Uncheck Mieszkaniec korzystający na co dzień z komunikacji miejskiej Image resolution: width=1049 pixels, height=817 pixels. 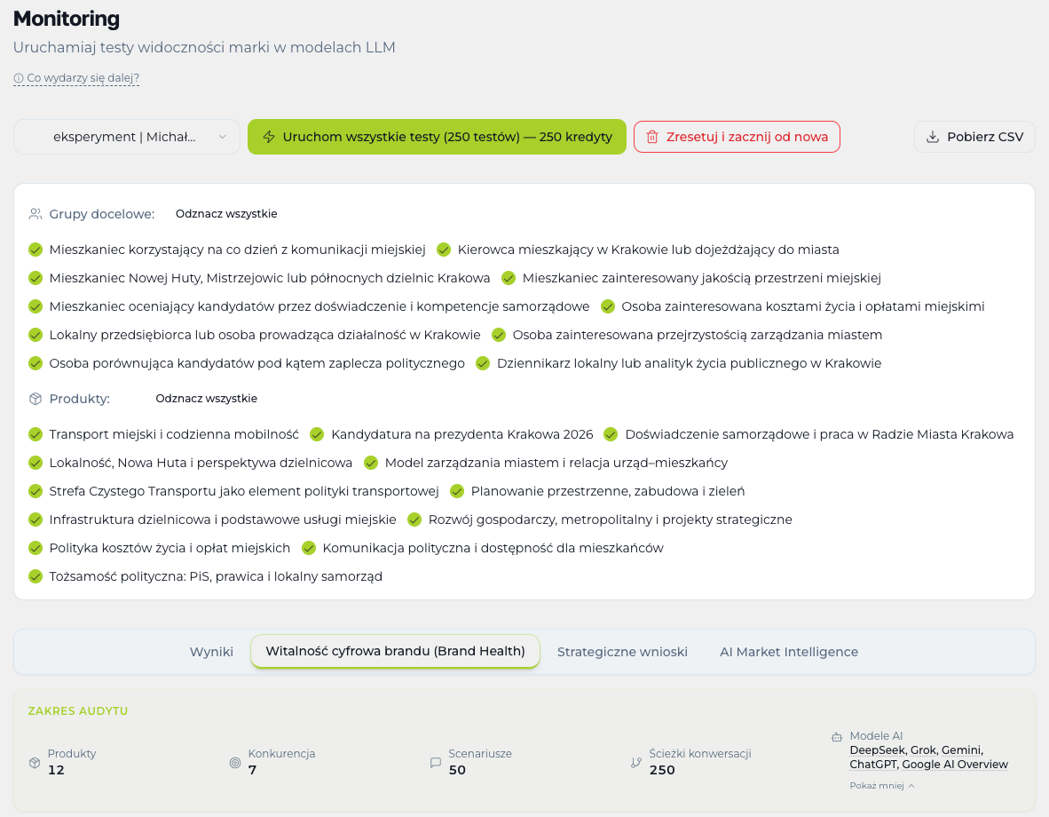[x=35, y=250]
